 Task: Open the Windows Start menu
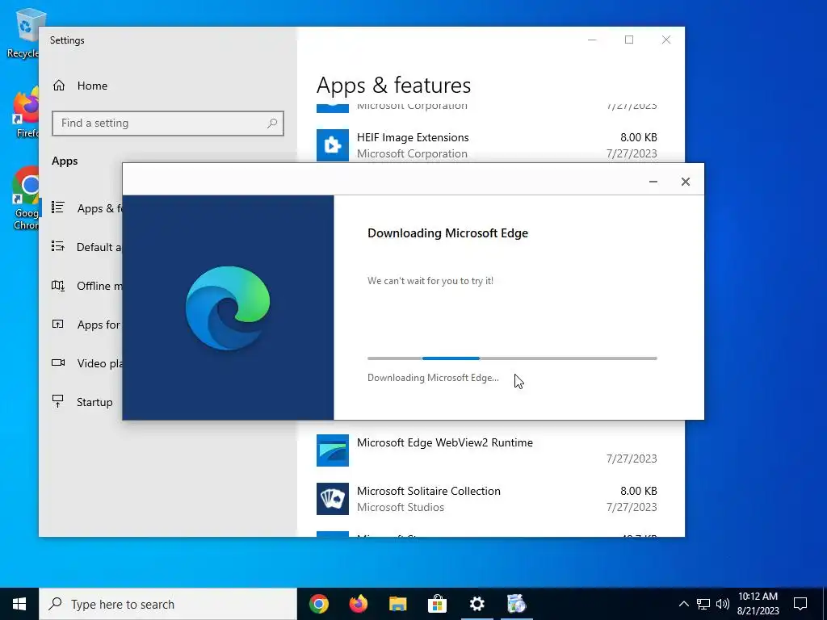pos(19,604)
